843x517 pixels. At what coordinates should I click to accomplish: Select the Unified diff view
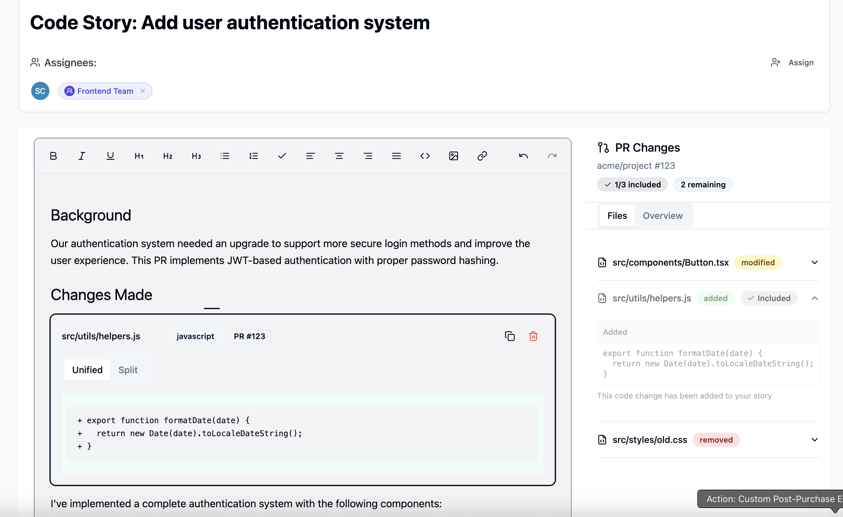(87, 370)
